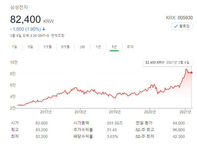Viewport: 197px width, 144px height.
Task: Click the 삼성전자 company name
Action: tap(19, 7)
